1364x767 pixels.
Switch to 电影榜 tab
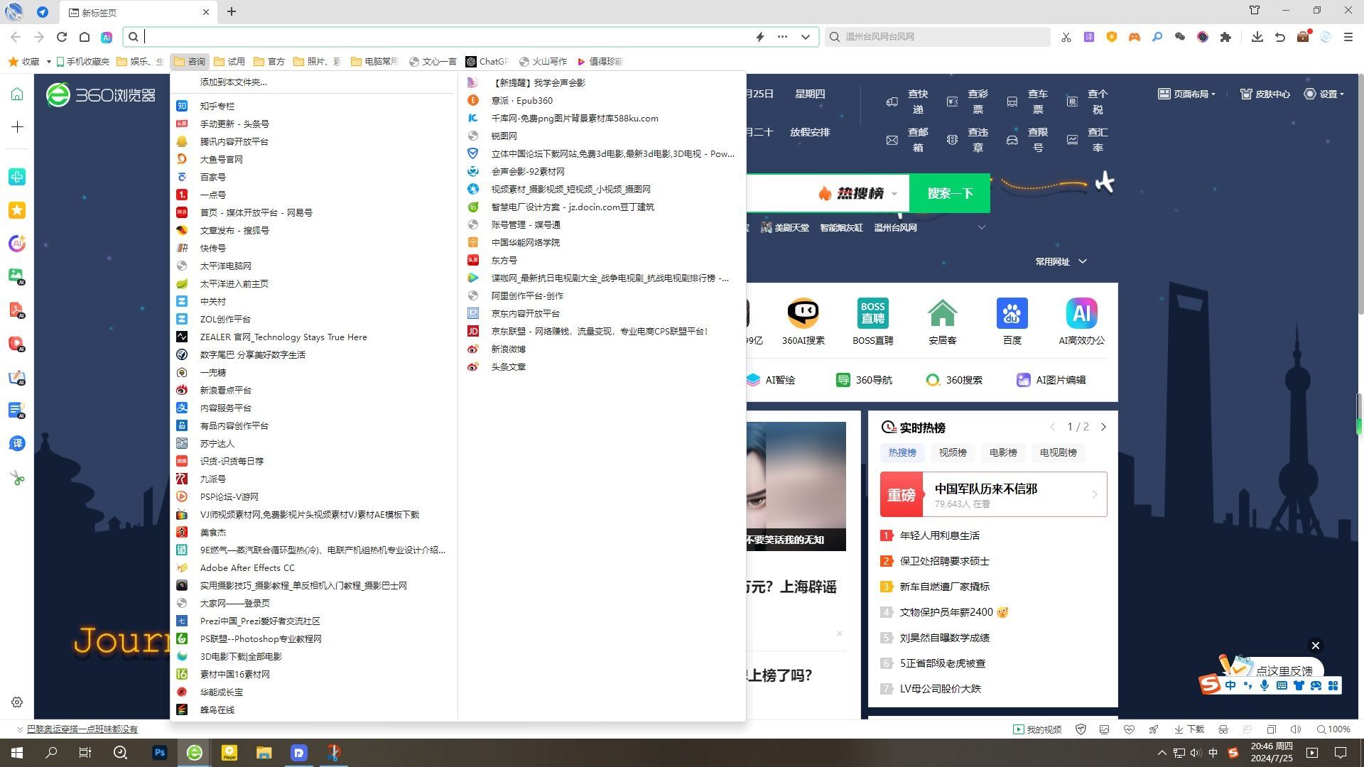coord(1003,452)
